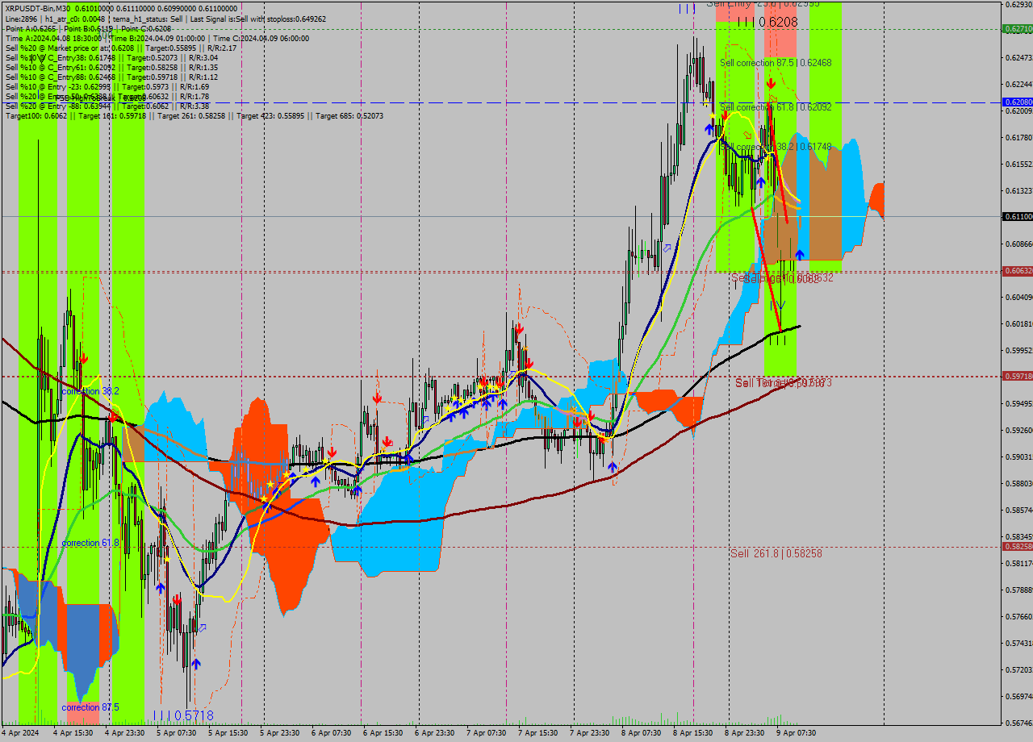
Task: Click the '8 Apr 15:30' time-axis label
Action: tap(692, 733)
